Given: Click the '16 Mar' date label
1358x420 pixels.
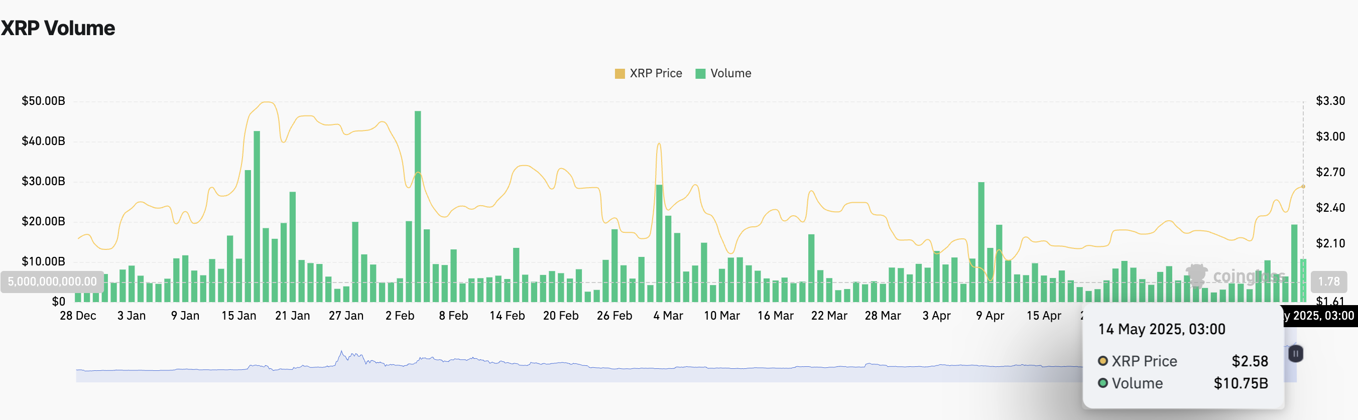Looking at the screenshot, I should tap(776, 316).
